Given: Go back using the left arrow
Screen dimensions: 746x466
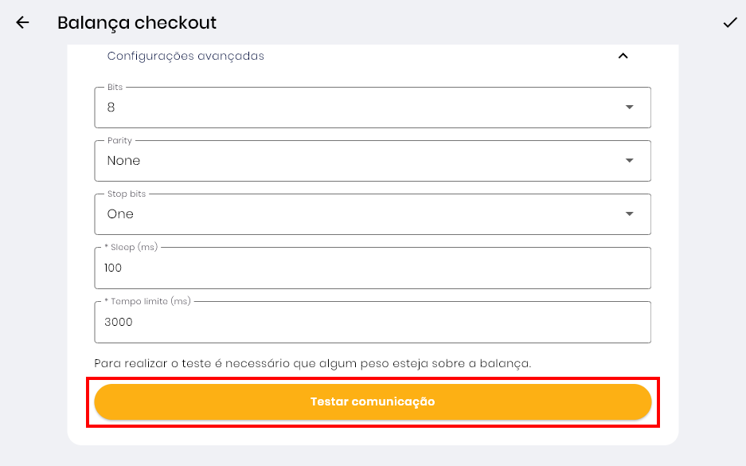Looking at the screenshot, I should click(x=22, y=22).
